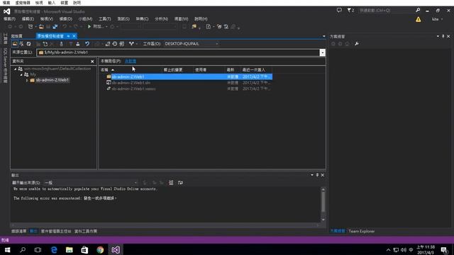Click the Get Latest Version icon
Screen dimensions: 454x255
(x=61, y=44)
